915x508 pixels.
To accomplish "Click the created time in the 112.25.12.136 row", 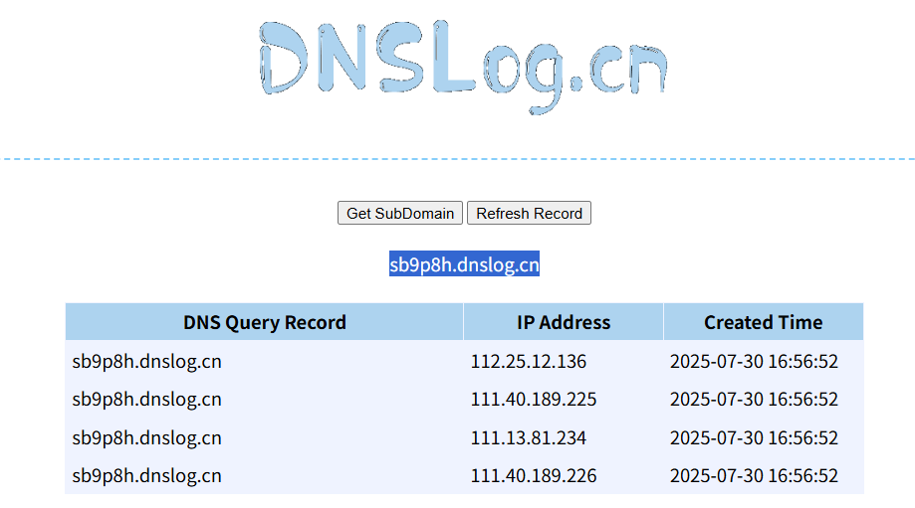I will (754, 361).
